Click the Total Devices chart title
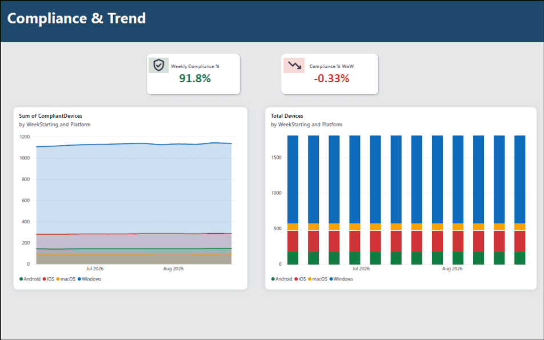This screenshot has height=340, width=544. (x=287, y=116)
